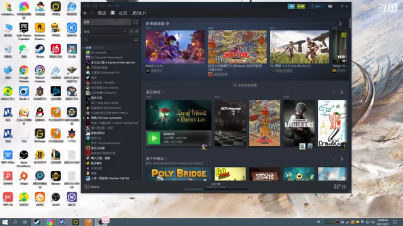Click into the library search field
Viewport: 403px width, 226px height.
pyautogui.click(x=111, y=40)
